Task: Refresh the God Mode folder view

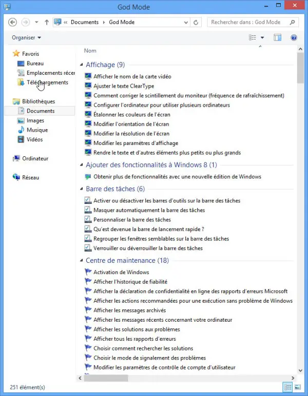Action: [x=196, y=23]
